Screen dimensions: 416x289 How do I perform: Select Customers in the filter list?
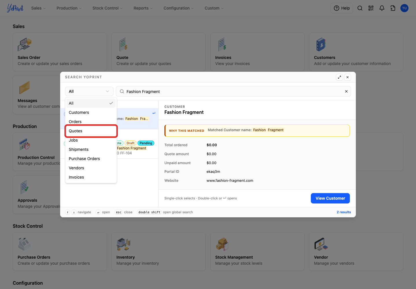pyautogui.click(x=91, y=112)
